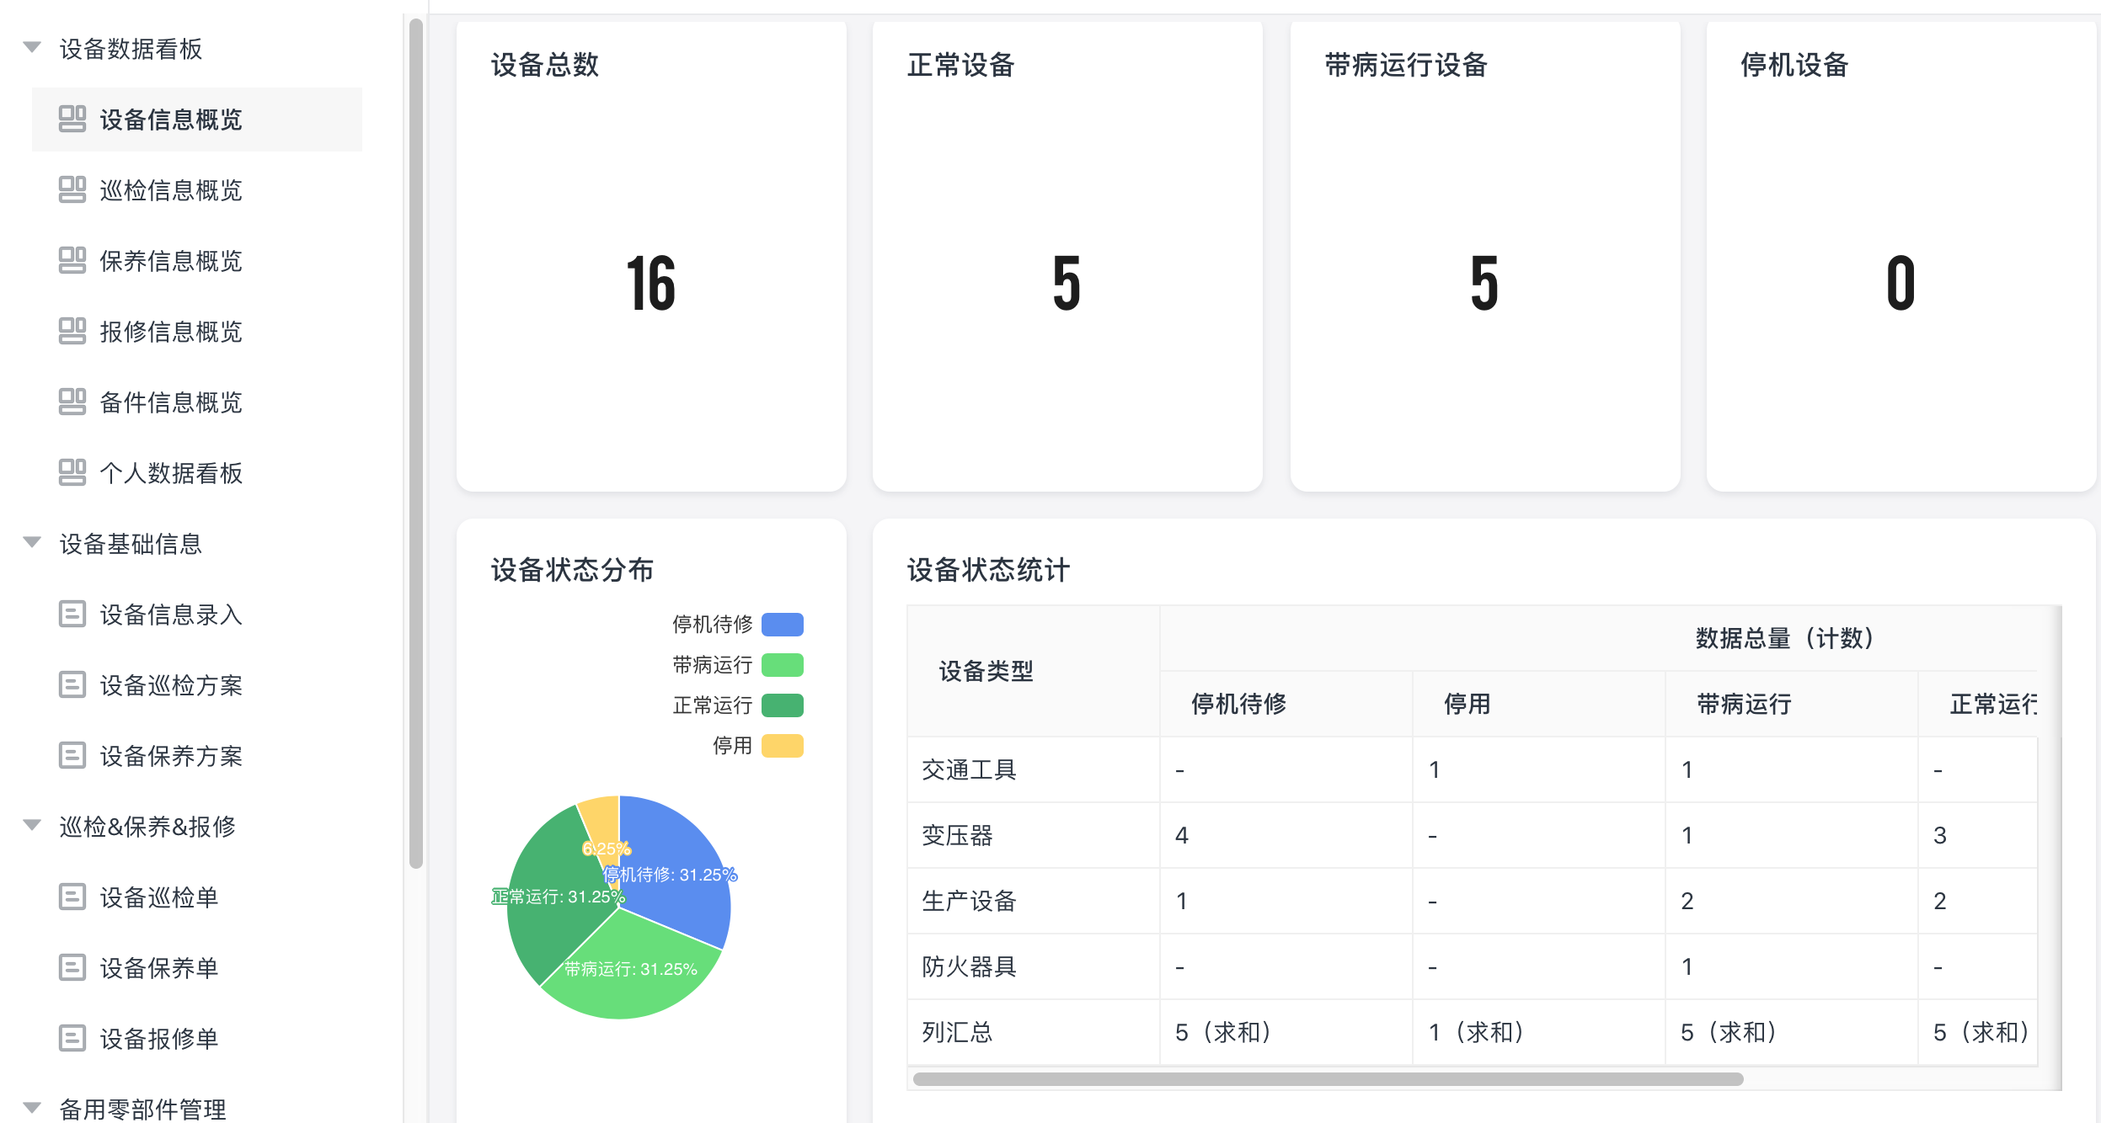Image resolution: width=2101 pixels, height=1123 pixels.
Task: Click the 保养信息概览 dashboard icon
Action: (x=72, y=260)
